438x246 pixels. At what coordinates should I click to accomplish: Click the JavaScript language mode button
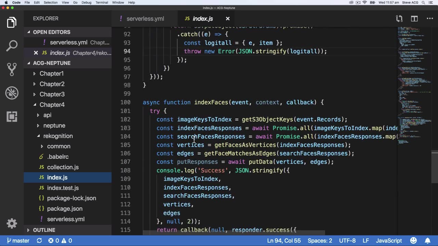(x=389, y=241)
